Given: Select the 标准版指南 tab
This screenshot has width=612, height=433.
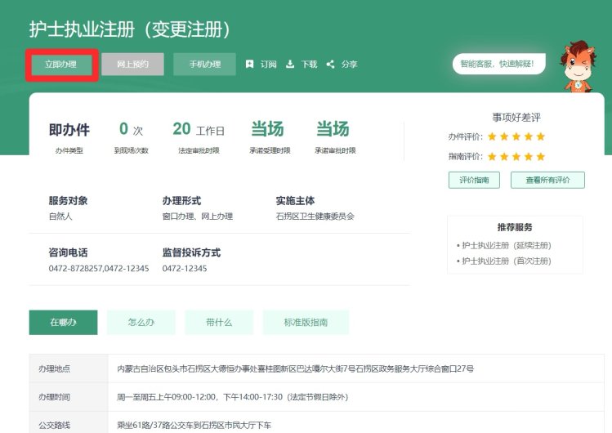Looking at the screenshot, I should 306,323.
